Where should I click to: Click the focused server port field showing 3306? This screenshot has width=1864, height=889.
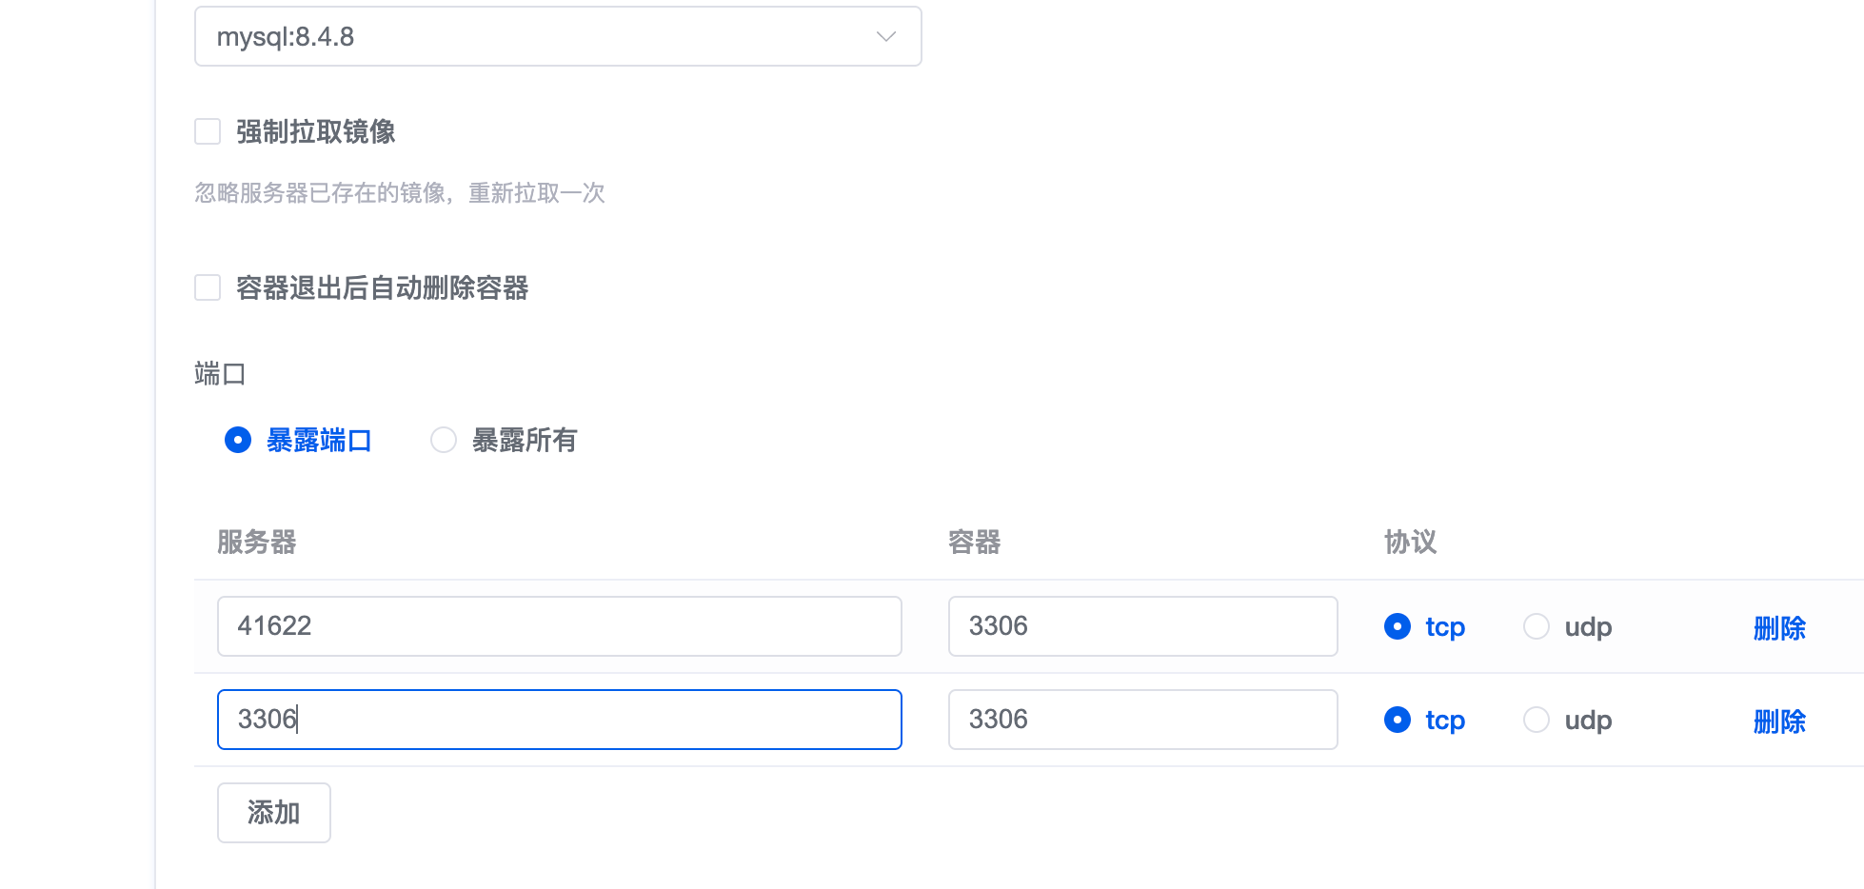click(x=559, y=720)
